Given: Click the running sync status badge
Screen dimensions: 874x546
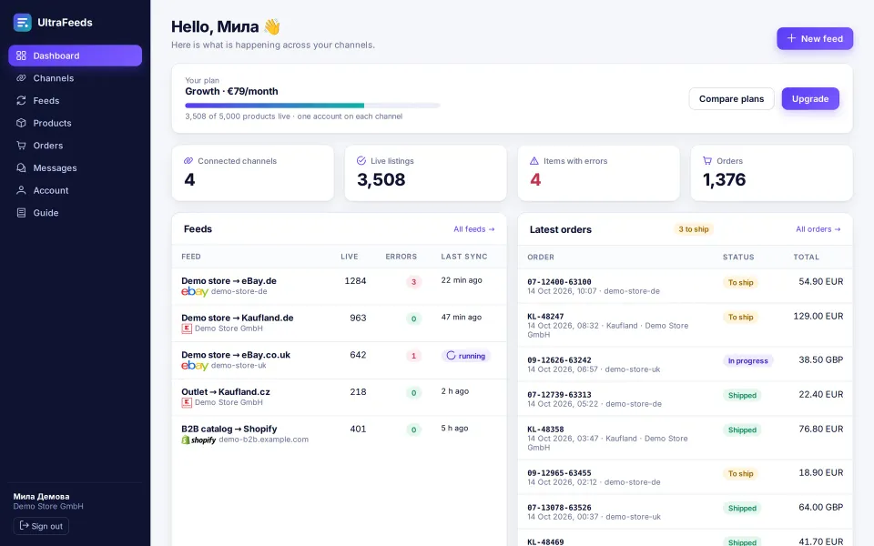Looking at the screenshot, I should [x=466, y=356].
